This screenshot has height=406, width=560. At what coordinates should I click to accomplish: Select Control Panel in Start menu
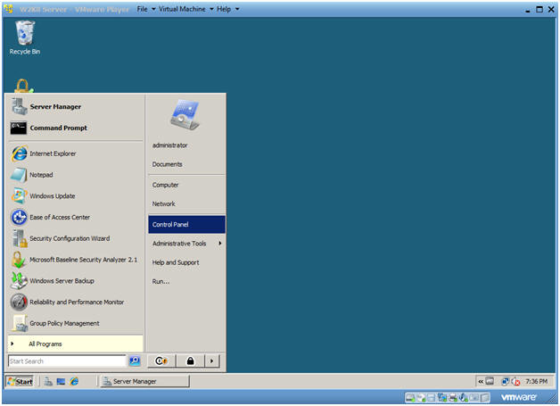click(186, 225)
